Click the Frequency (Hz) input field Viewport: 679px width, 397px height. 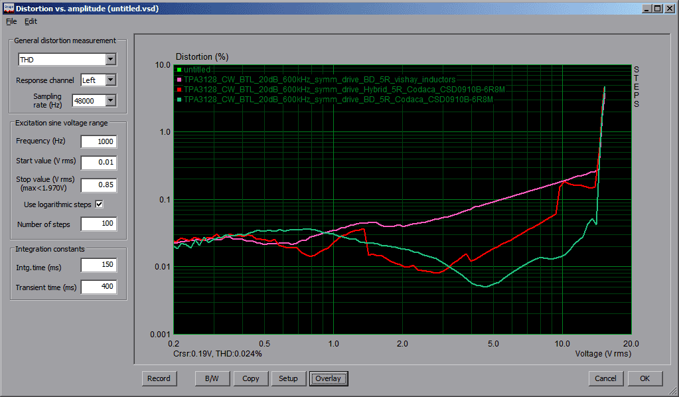pos(98,141)
